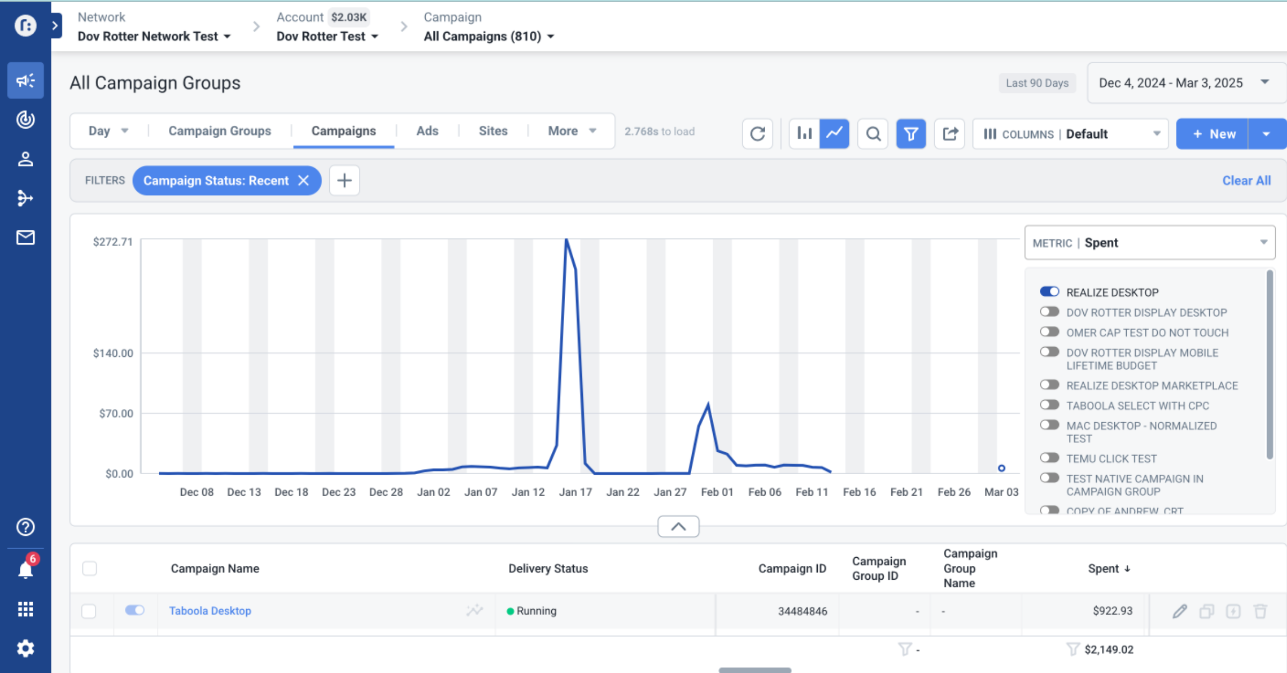Open the settings gear icon
The width and height of the screenshot is (1287, 673).
25,649
